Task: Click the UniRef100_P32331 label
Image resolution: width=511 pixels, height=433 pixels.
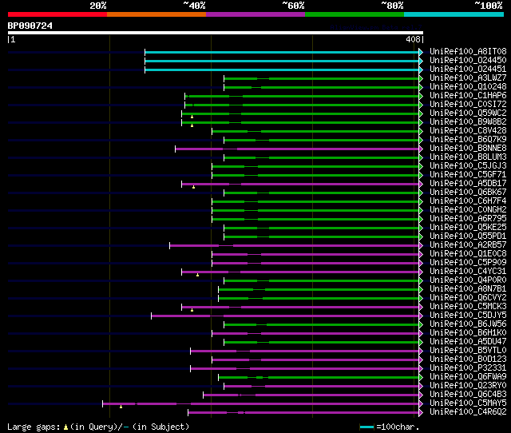Action: [468, 368]
